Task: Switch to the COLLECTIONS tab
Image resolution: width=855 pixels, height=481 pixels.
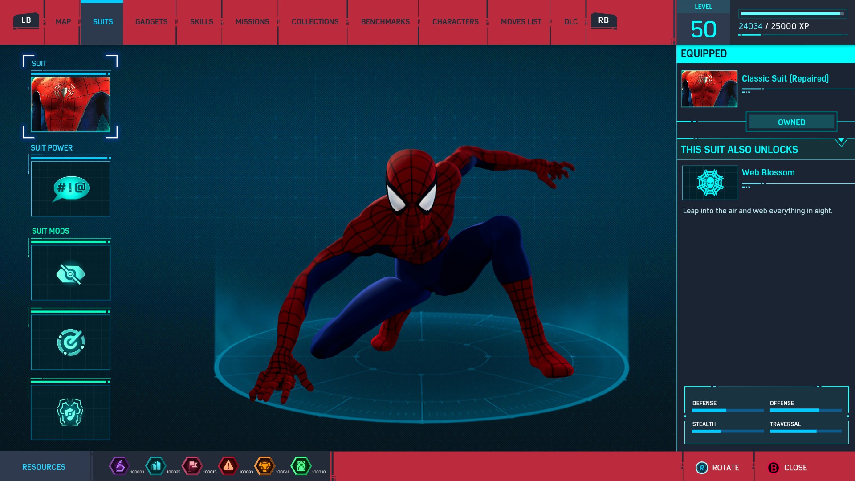Action: tap(314, 21)
